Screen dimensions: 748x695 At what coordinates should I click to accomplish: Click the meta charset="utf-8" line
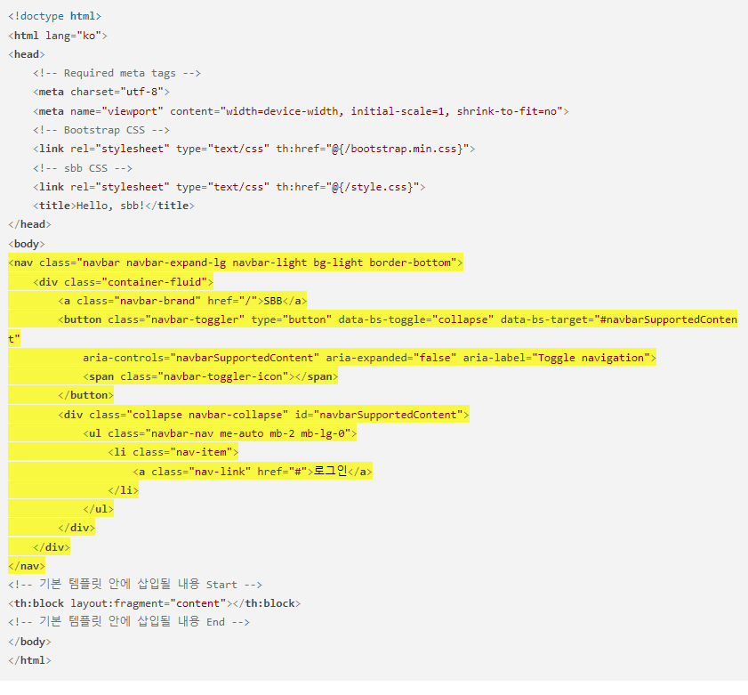(101, 92)
